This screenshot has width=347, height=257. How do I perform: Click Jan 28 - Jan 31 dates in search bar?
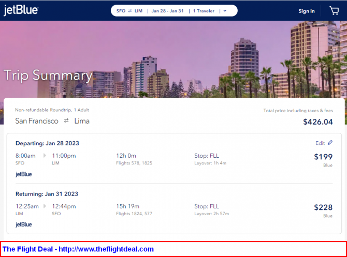[x=167, y=11]
